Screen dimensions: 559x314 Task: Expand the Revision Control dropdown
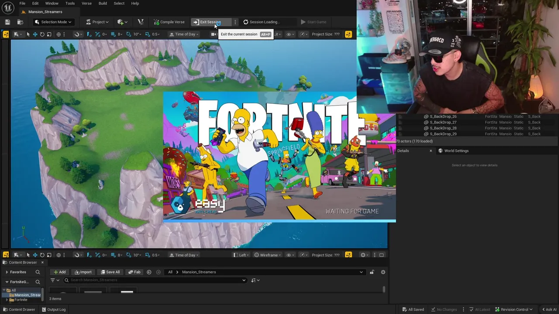(514, 310)
